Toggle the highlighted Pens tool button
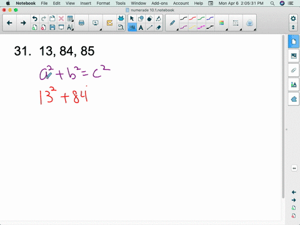The width and height of the screenshot is (300, 225). click(x=132, y=27)
